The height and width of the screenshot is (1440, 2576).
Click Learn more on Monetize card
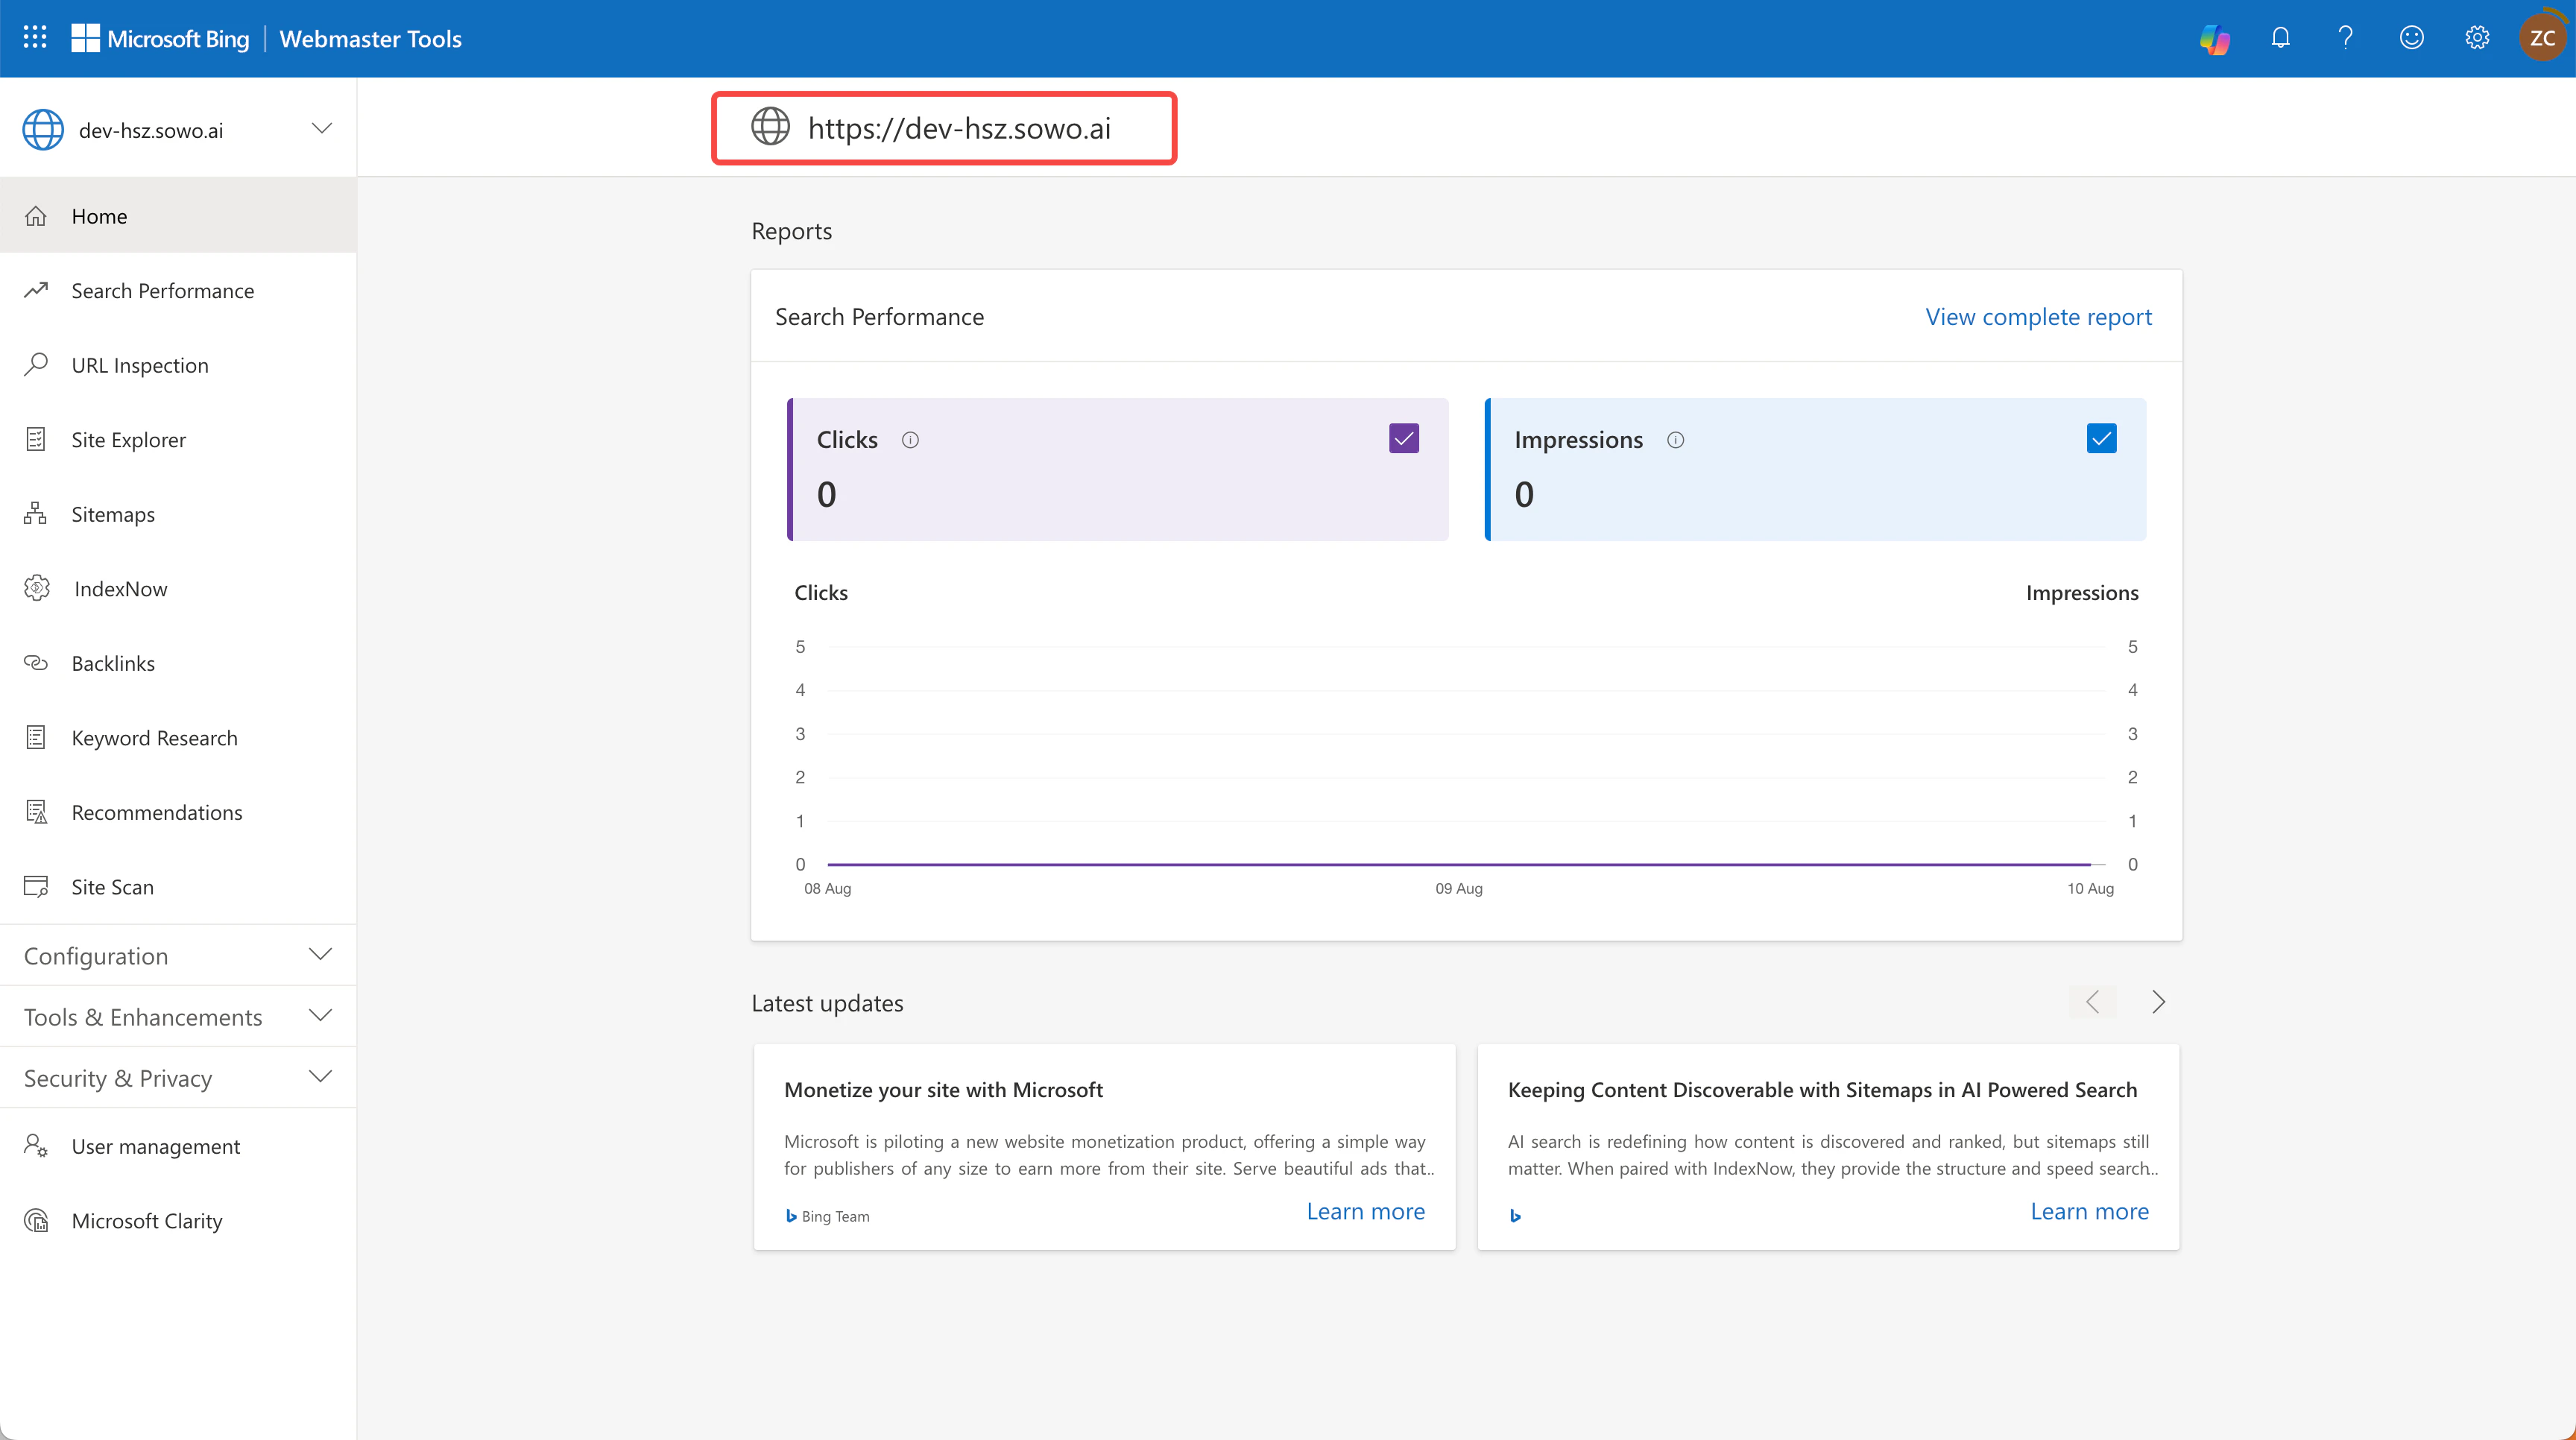(1365, 1211)
